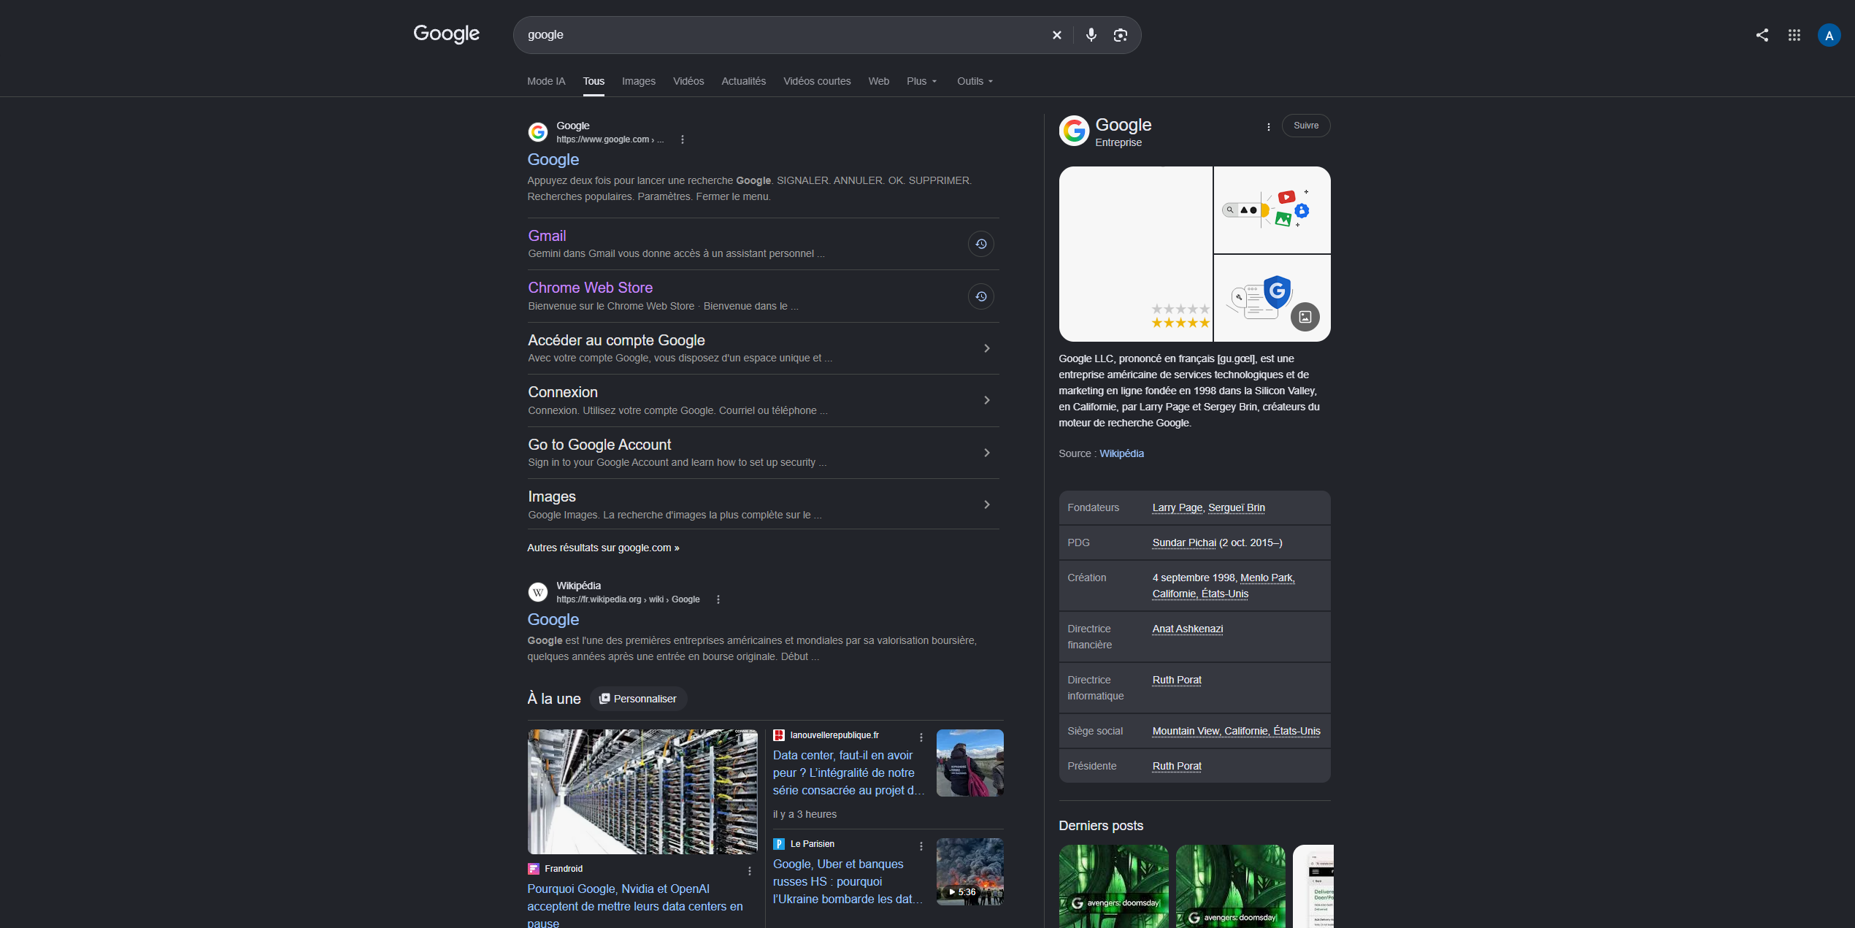Viewport: 1855px width, 928px height.
Task: Open the account avatar A
Action: pos(1829,35)
